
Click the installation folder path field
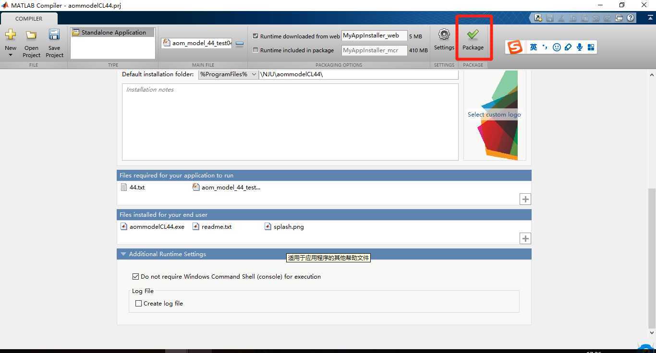pyautogui.click(x=358, y=74)
